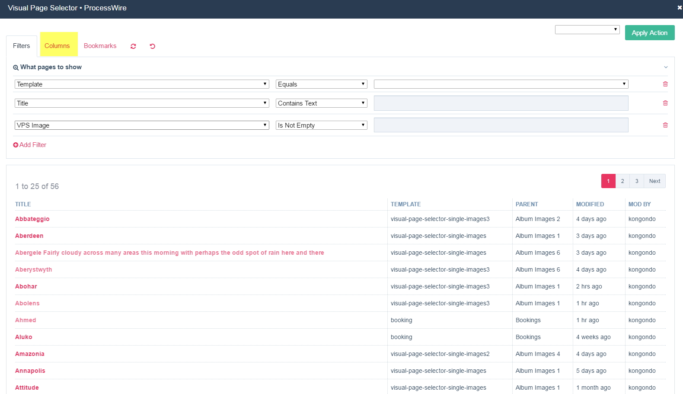Select current page 1 in pagination
The width and height of the screenshot is (683, 394).
pyautogui.click(x=608, y=181)
